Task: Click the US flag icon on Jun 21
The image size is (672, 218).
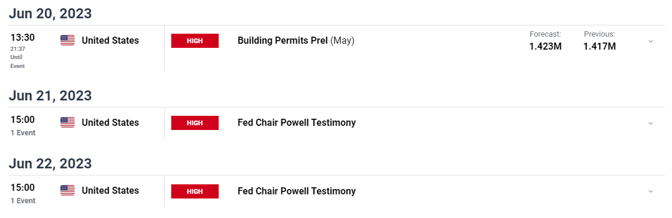Action: [x=68, y=123]
